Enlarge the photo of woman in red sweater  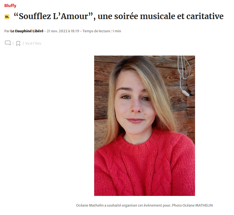144,125
